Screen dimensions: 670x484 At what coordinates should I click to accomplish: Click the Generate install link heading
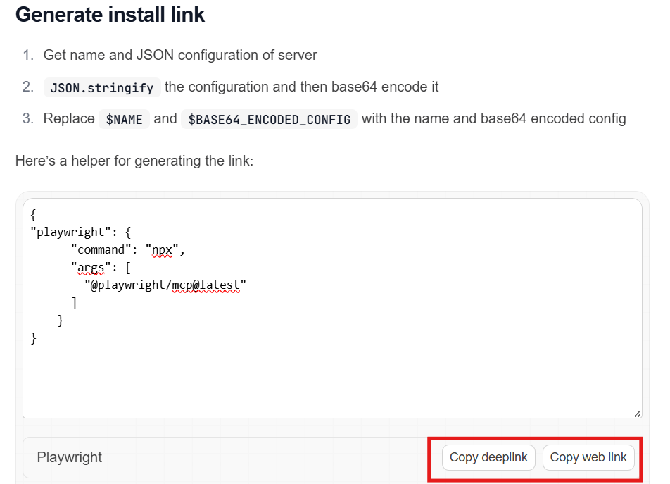[110, 15]
